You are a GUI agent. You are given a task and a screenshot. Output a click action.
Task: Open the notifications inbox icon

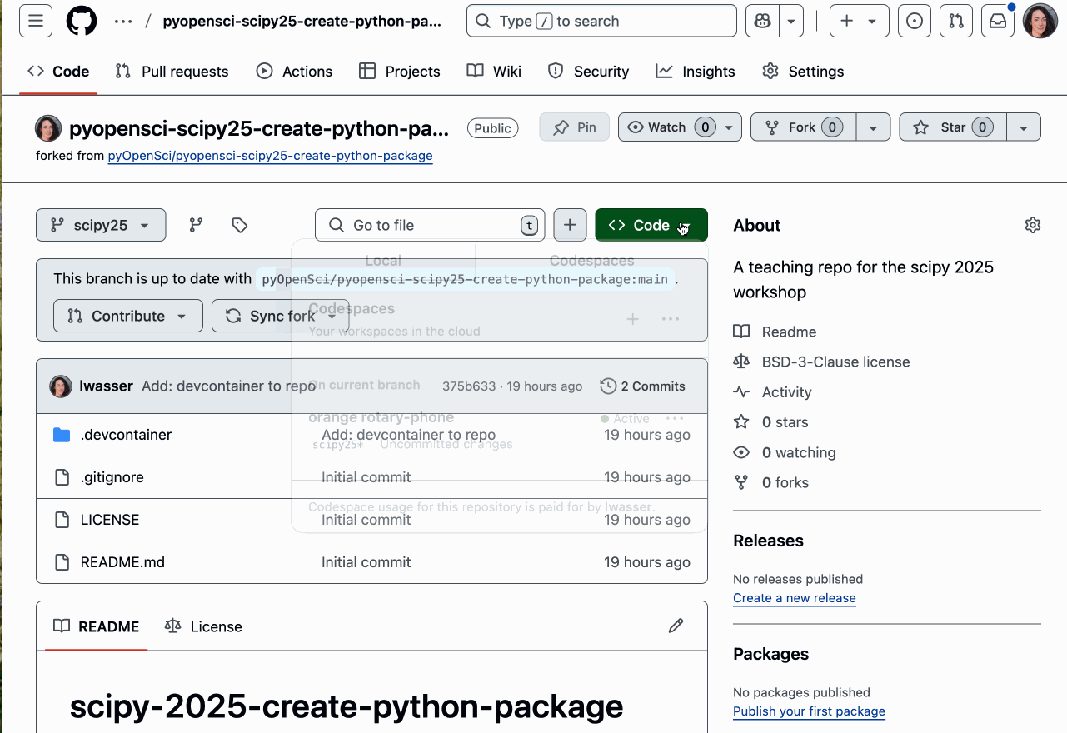997,22
